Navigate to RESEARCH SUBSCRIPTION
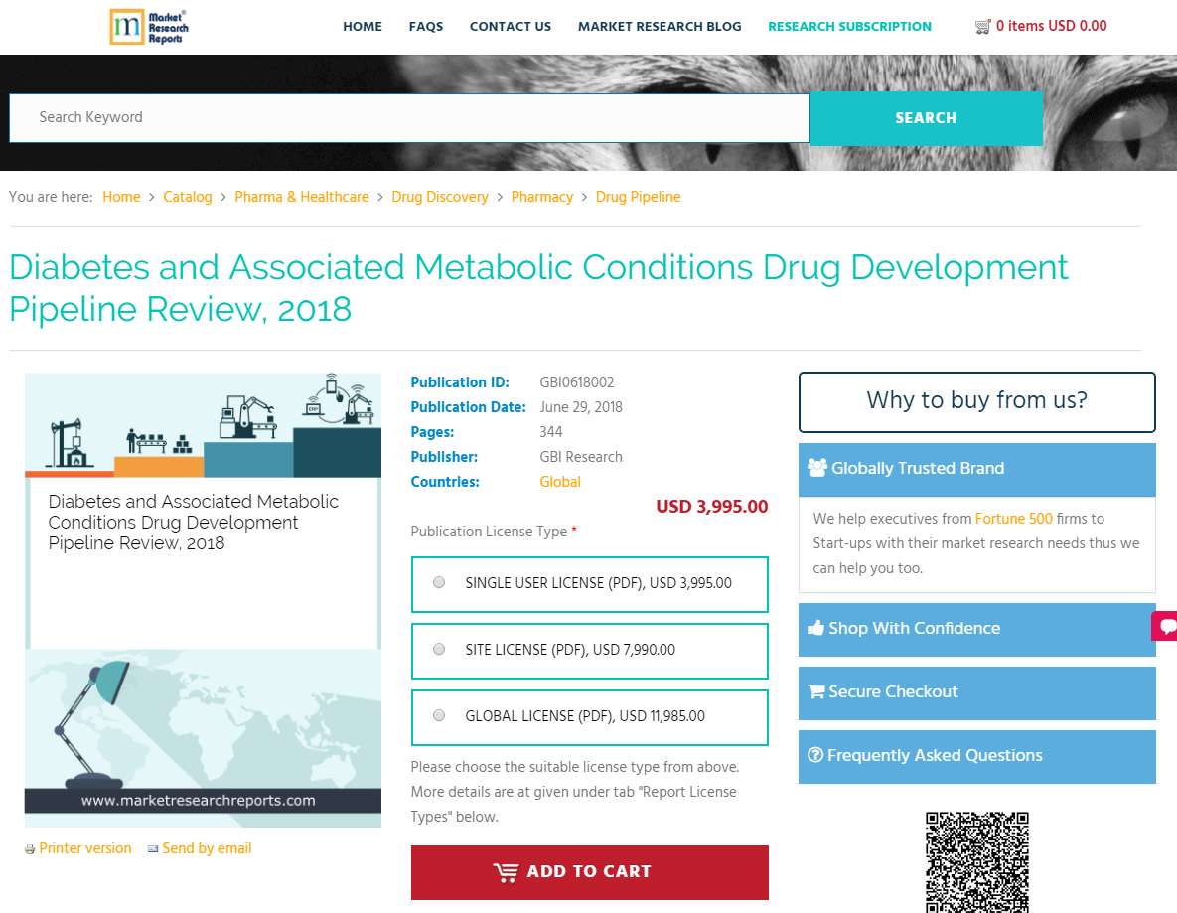The width and height of the screenshot is (1177, 913). coord(849,27)
